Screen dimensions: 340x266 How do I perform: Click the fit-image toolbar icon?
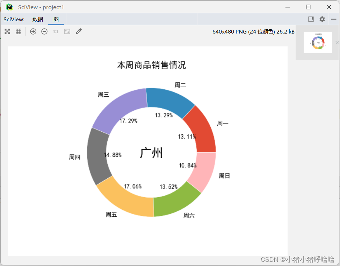coord(67,31)
